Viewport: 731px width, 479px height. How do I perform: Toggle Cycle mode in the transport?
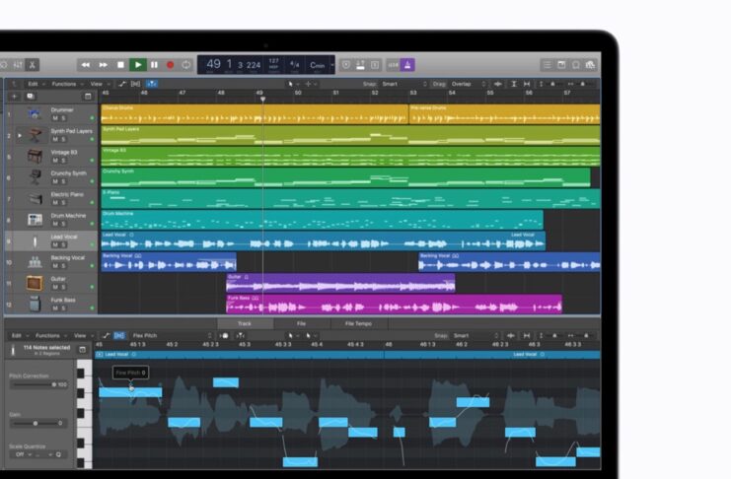(x=186, y=65)
